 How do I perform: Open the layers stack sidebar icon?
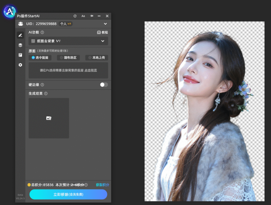pyautogui.click(x=20, y=45)
